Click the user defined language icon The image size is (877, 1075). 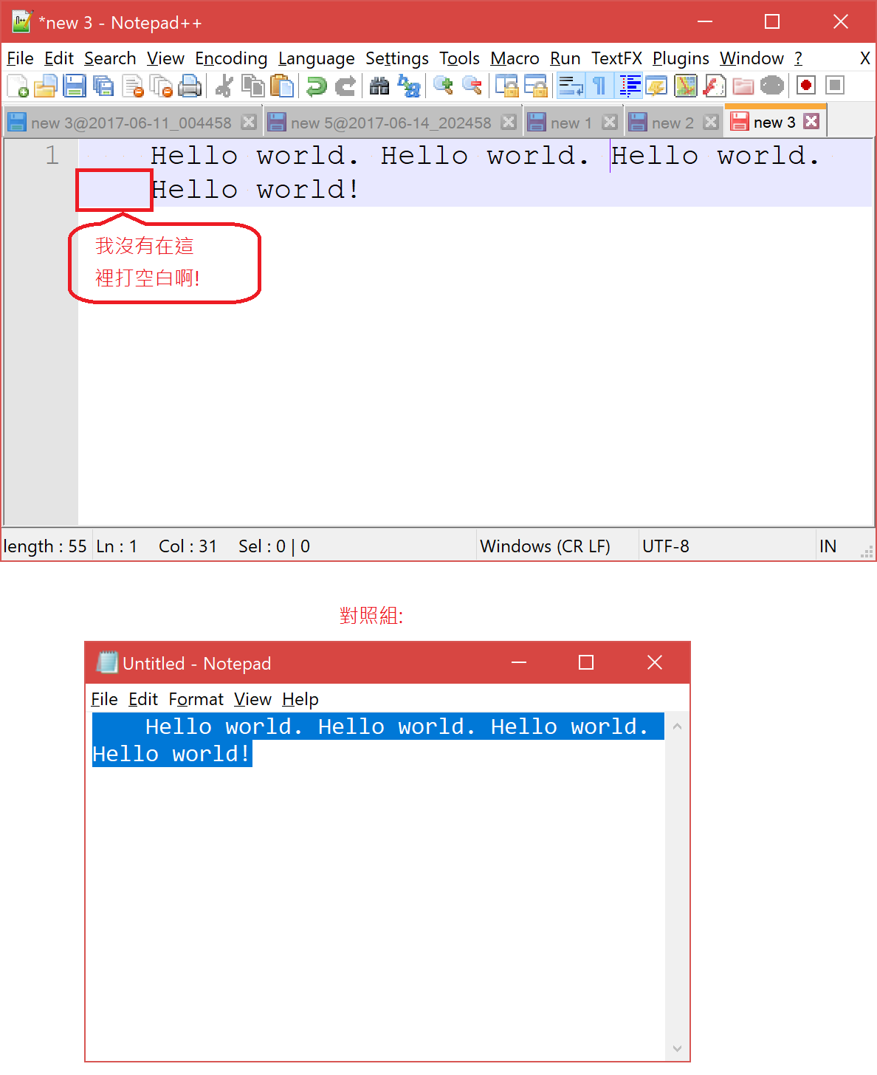656,86
